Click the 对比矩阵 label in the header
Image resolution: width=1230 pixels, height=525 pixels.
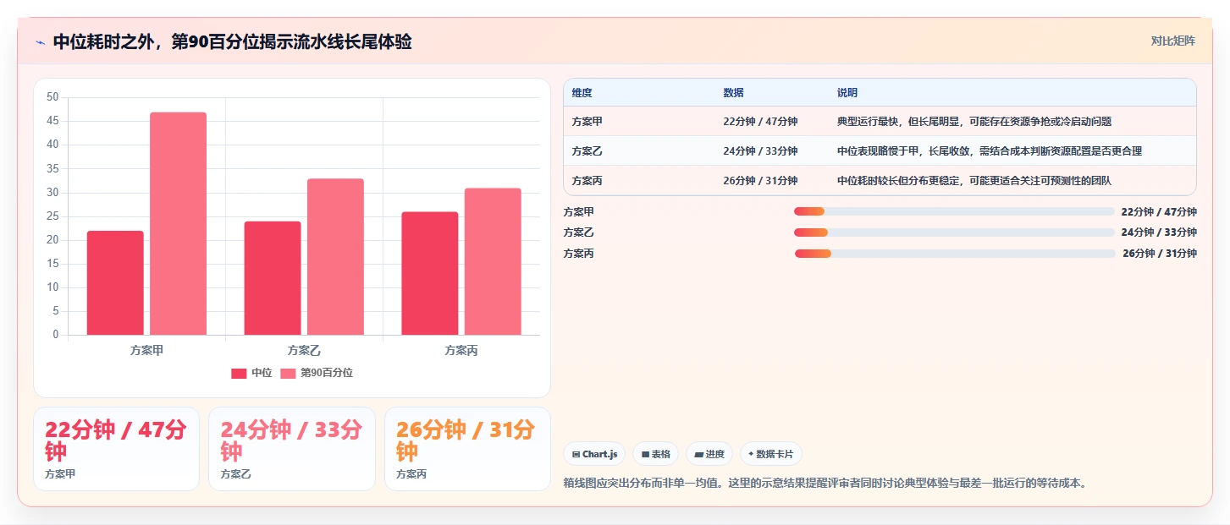pos(1172,41)
